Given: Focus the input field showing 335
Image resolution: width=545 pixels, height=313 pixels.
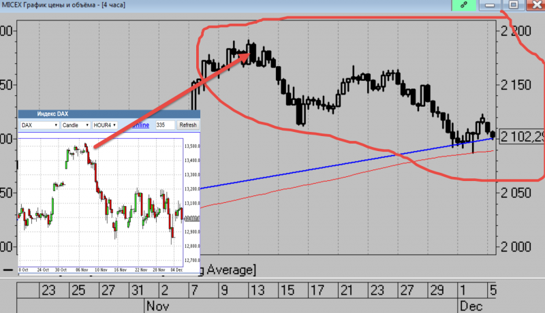Looking at the screenshot, I should (163, 125).
